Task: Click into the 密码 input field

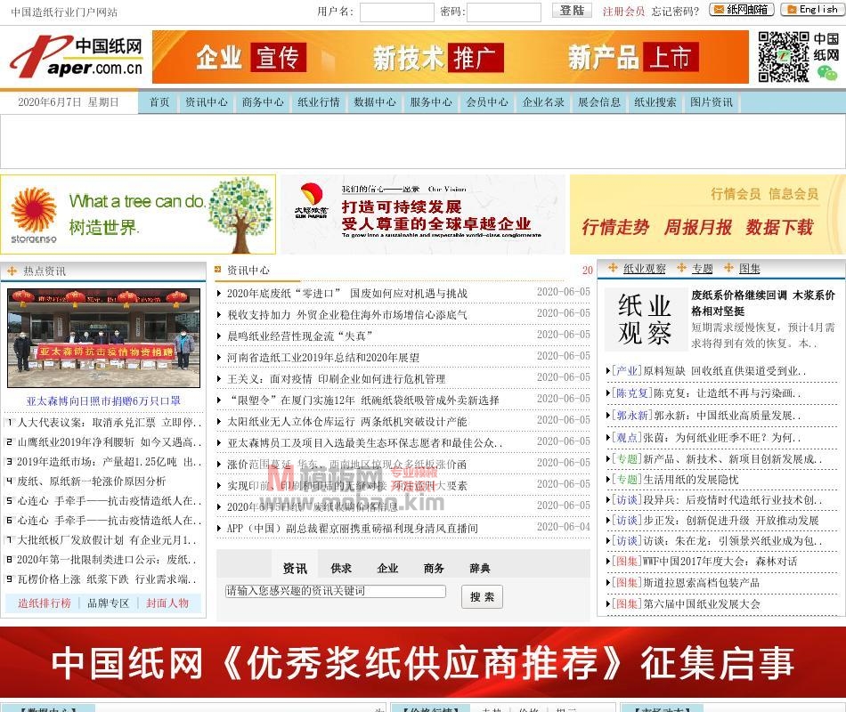Action: point(504,12)
